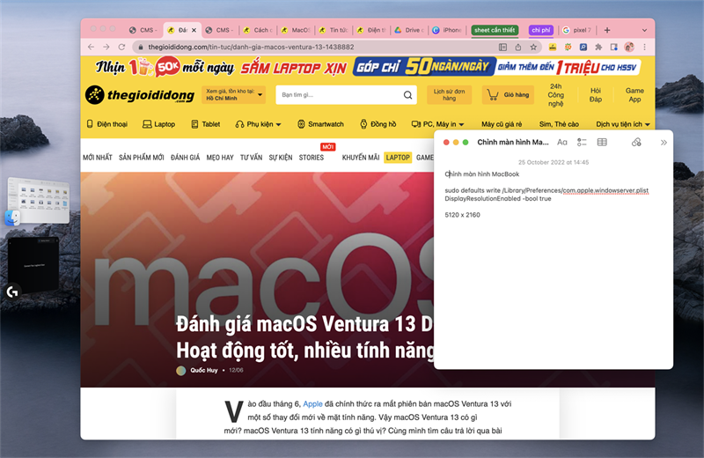
Task: Expand Chrome tab search dropdown
Action: (x=644, y=30)
